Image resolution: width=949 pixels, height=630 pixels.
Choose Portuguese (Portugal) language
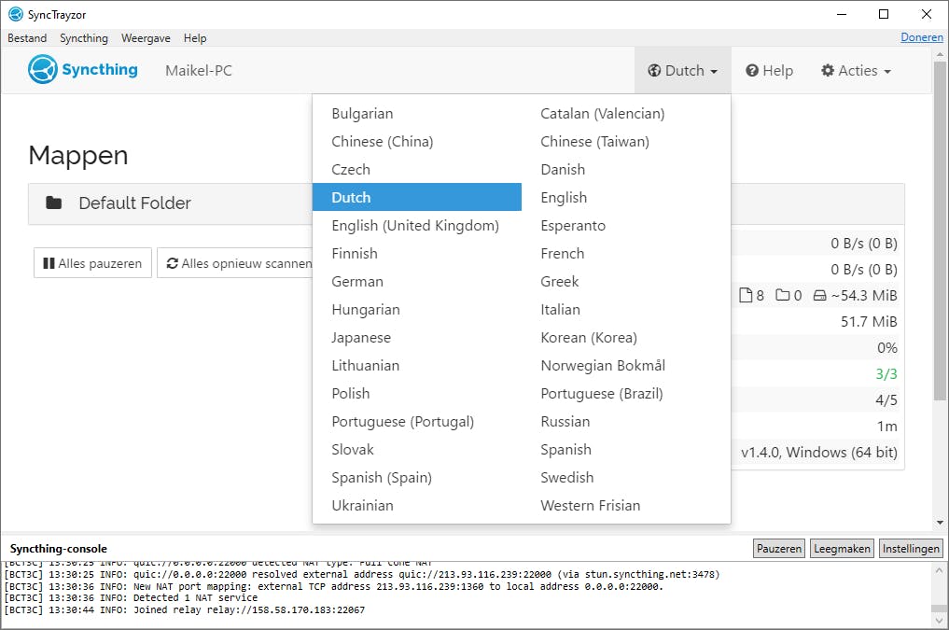point(417,421)
